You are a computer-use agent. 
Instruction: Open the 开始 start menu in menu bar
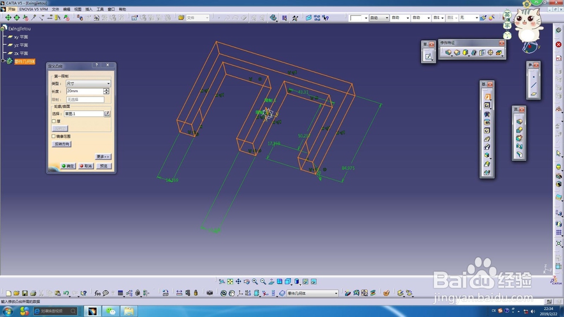(12, 9)
